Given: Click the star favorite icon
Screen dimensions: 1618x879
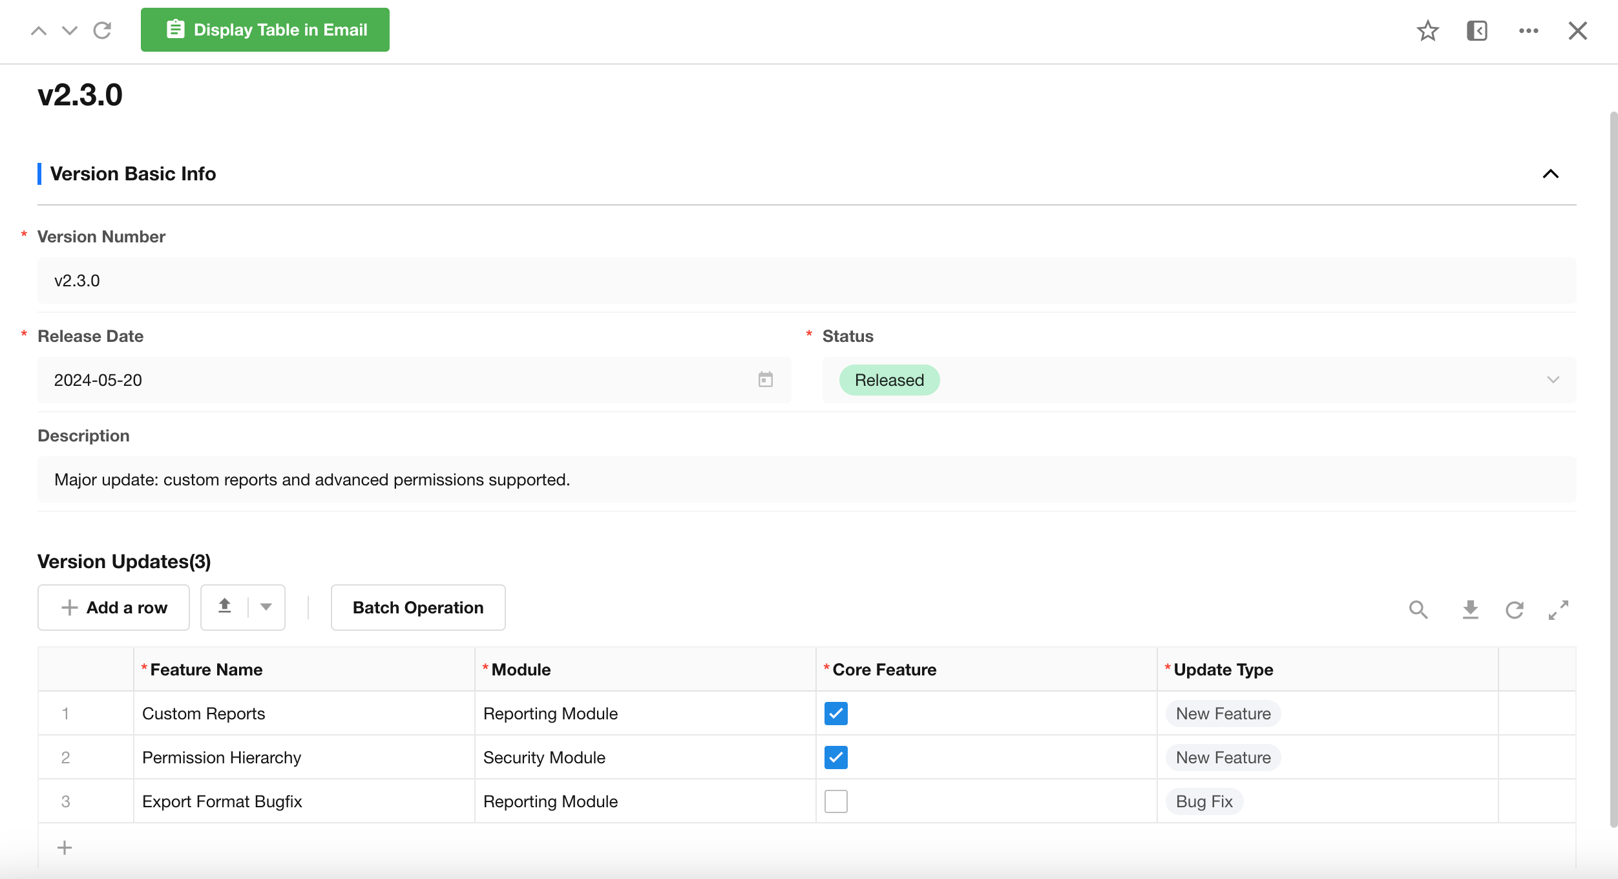Looking at the screenshot, I should 1427,30.
